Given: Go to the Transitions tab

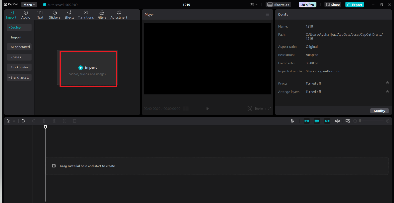Looking at the screenshot, I should (x=86, y=15).
